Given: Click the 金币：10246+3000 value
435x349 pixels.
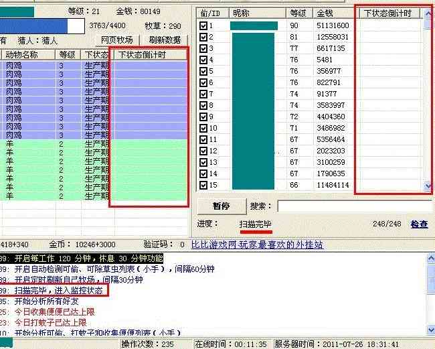Looking at the screenshot, I should [x=82, y=245].
